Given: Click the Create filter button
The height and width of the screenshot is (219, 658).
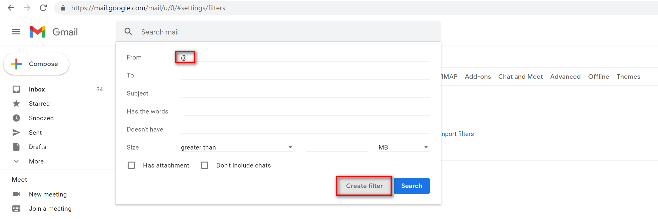Looking at the screenshot, I should (x=364, y=186).
